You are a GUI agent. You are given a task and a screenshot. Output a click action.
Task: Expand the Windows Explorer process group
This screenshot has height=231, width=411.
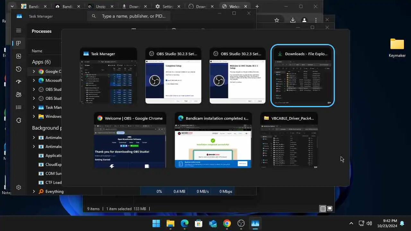coord(34,116)
